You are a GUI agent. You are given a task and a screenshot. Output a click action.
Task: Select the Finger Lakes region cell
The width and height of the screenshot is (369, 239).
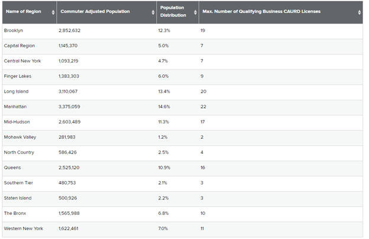(18, 76)
